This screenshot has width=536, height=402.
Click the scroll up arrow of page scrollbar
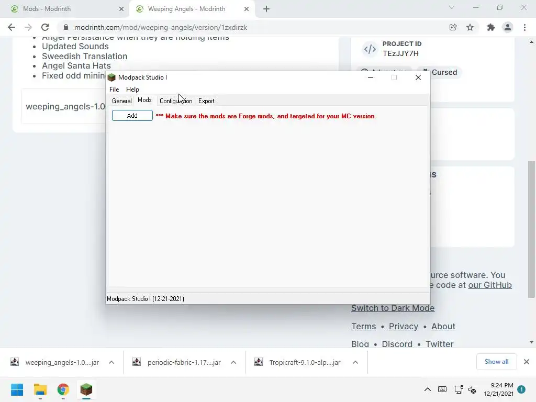[x=531, y=42]
